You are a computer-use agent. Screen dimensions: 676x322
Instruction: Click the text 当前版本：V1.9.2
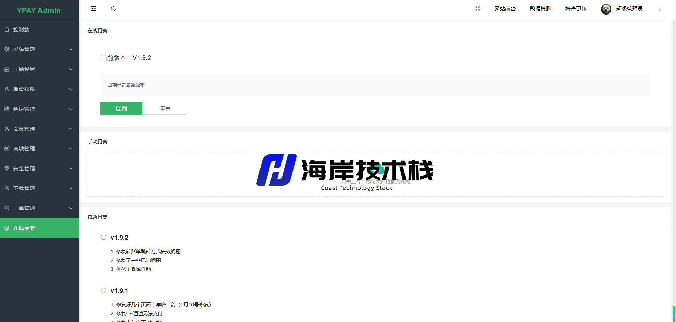[126, 58]
